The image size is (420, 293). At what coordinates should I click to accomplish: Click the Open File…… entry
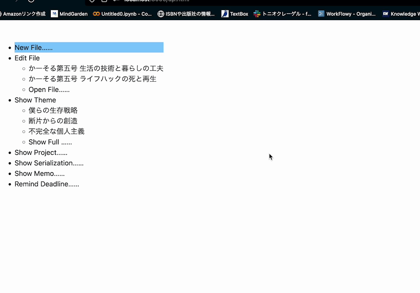click(x=49, y=89)
